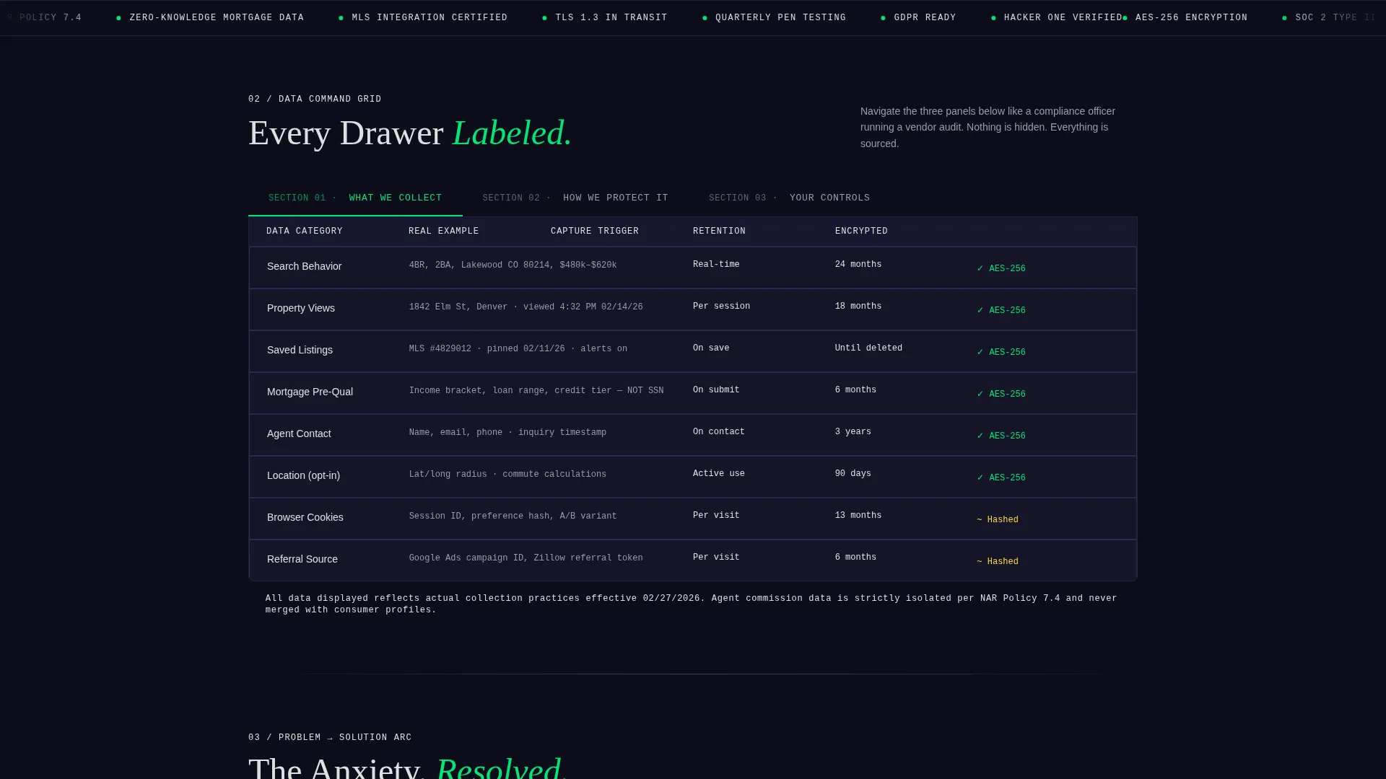Select the Agent Contact row label
1386x779 pixels.
pyautogui.click(x=299, y=433)
